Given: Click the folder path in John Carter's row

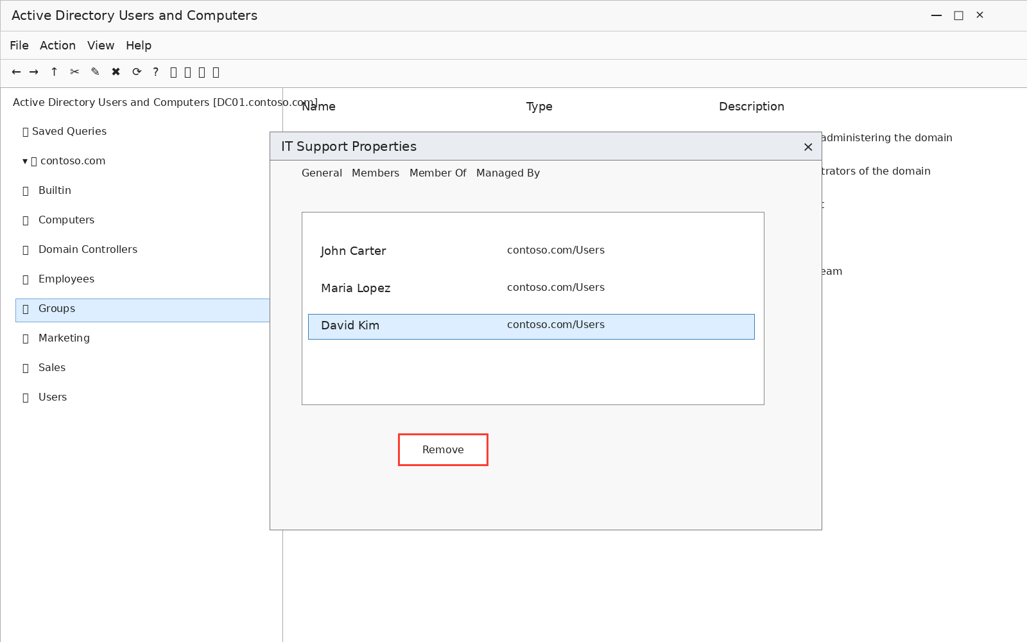Looking at the screenshot, I should [x=556, y=250].
